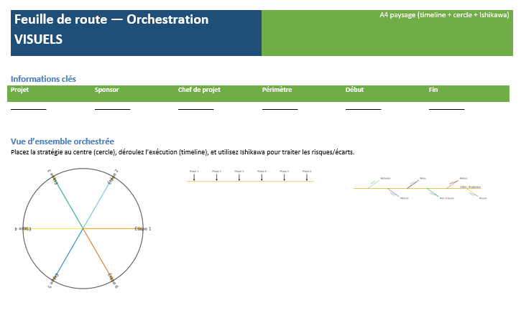Click the Phase 6 timeline marker
The image size is (521, 318).
tap(307, 175)
